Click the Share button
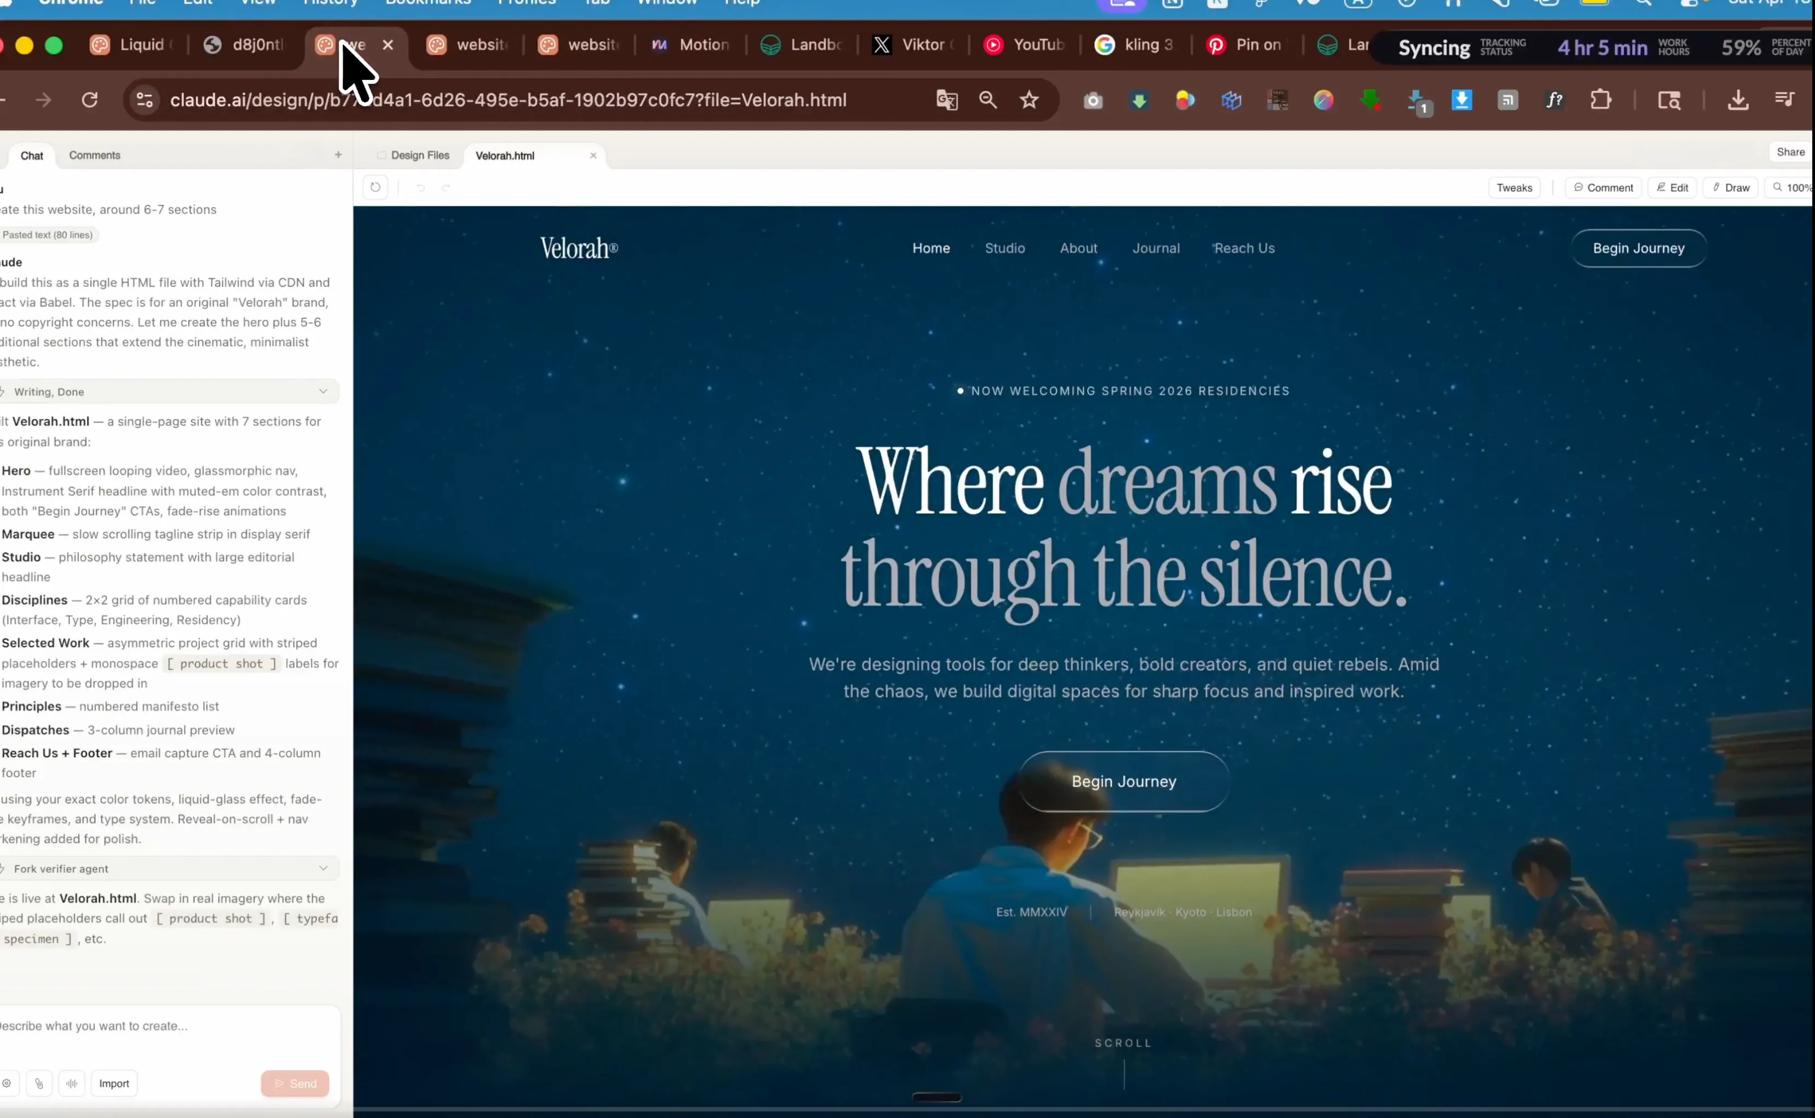The height and width of the screenshot is (1118, 1815). click(x=1790, y=152)
